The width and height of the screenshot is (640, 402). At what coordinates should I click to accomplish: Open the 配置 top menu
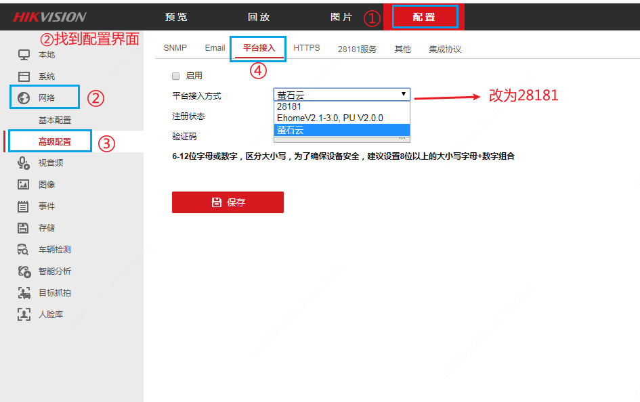tap(424, 17)
